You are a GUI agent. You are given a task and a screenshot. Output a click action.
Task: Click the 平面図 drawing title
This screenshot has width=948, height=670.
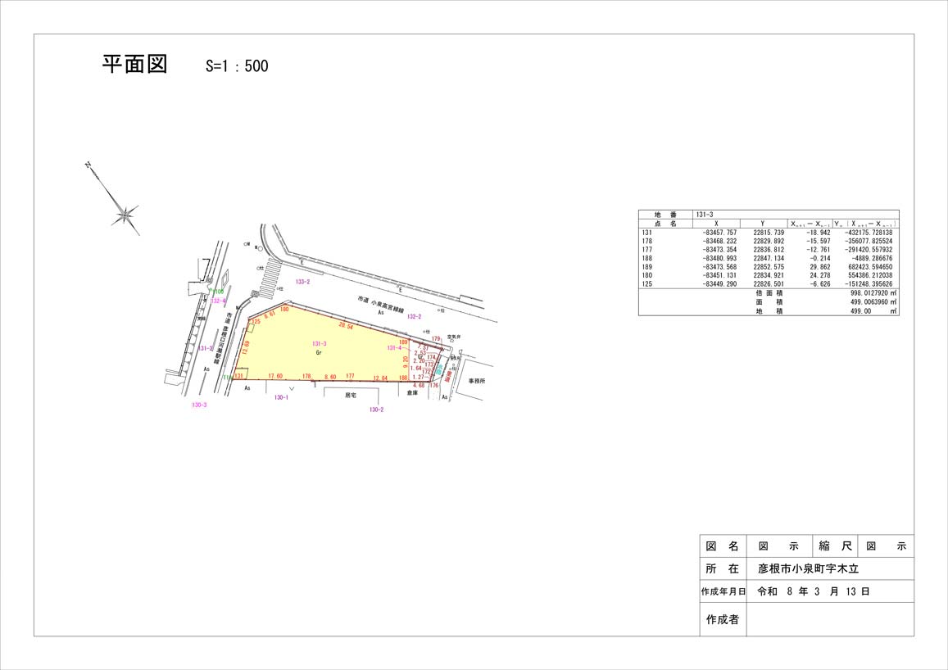[x=134, y=65]
